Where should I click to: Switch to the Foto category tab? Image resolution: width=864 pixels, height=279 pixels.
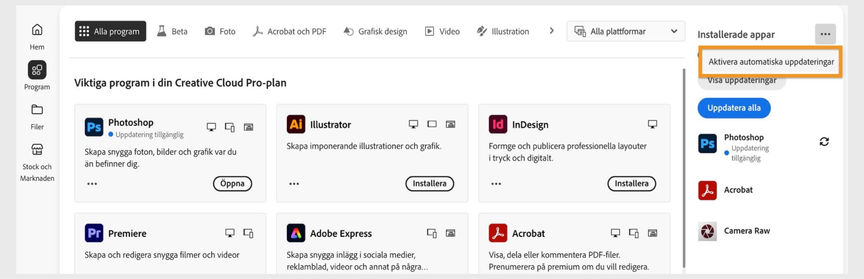[x=220, y=31]
